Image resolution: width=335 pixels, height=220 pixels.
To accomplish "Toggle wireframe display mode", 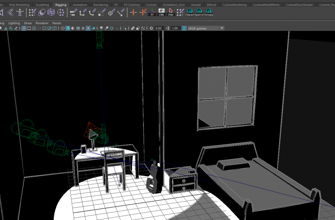I will [63, 28].
